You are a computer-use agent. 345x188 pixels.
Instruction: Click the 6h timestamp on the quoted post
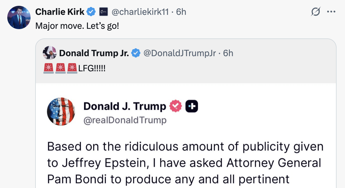coord(228,53)
